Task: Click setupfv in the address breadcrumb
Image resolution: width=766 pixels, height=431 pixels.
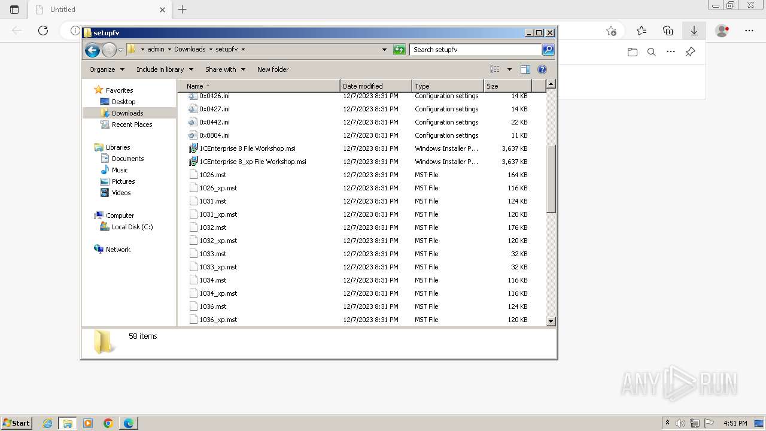Action: (x=227, y=49)
